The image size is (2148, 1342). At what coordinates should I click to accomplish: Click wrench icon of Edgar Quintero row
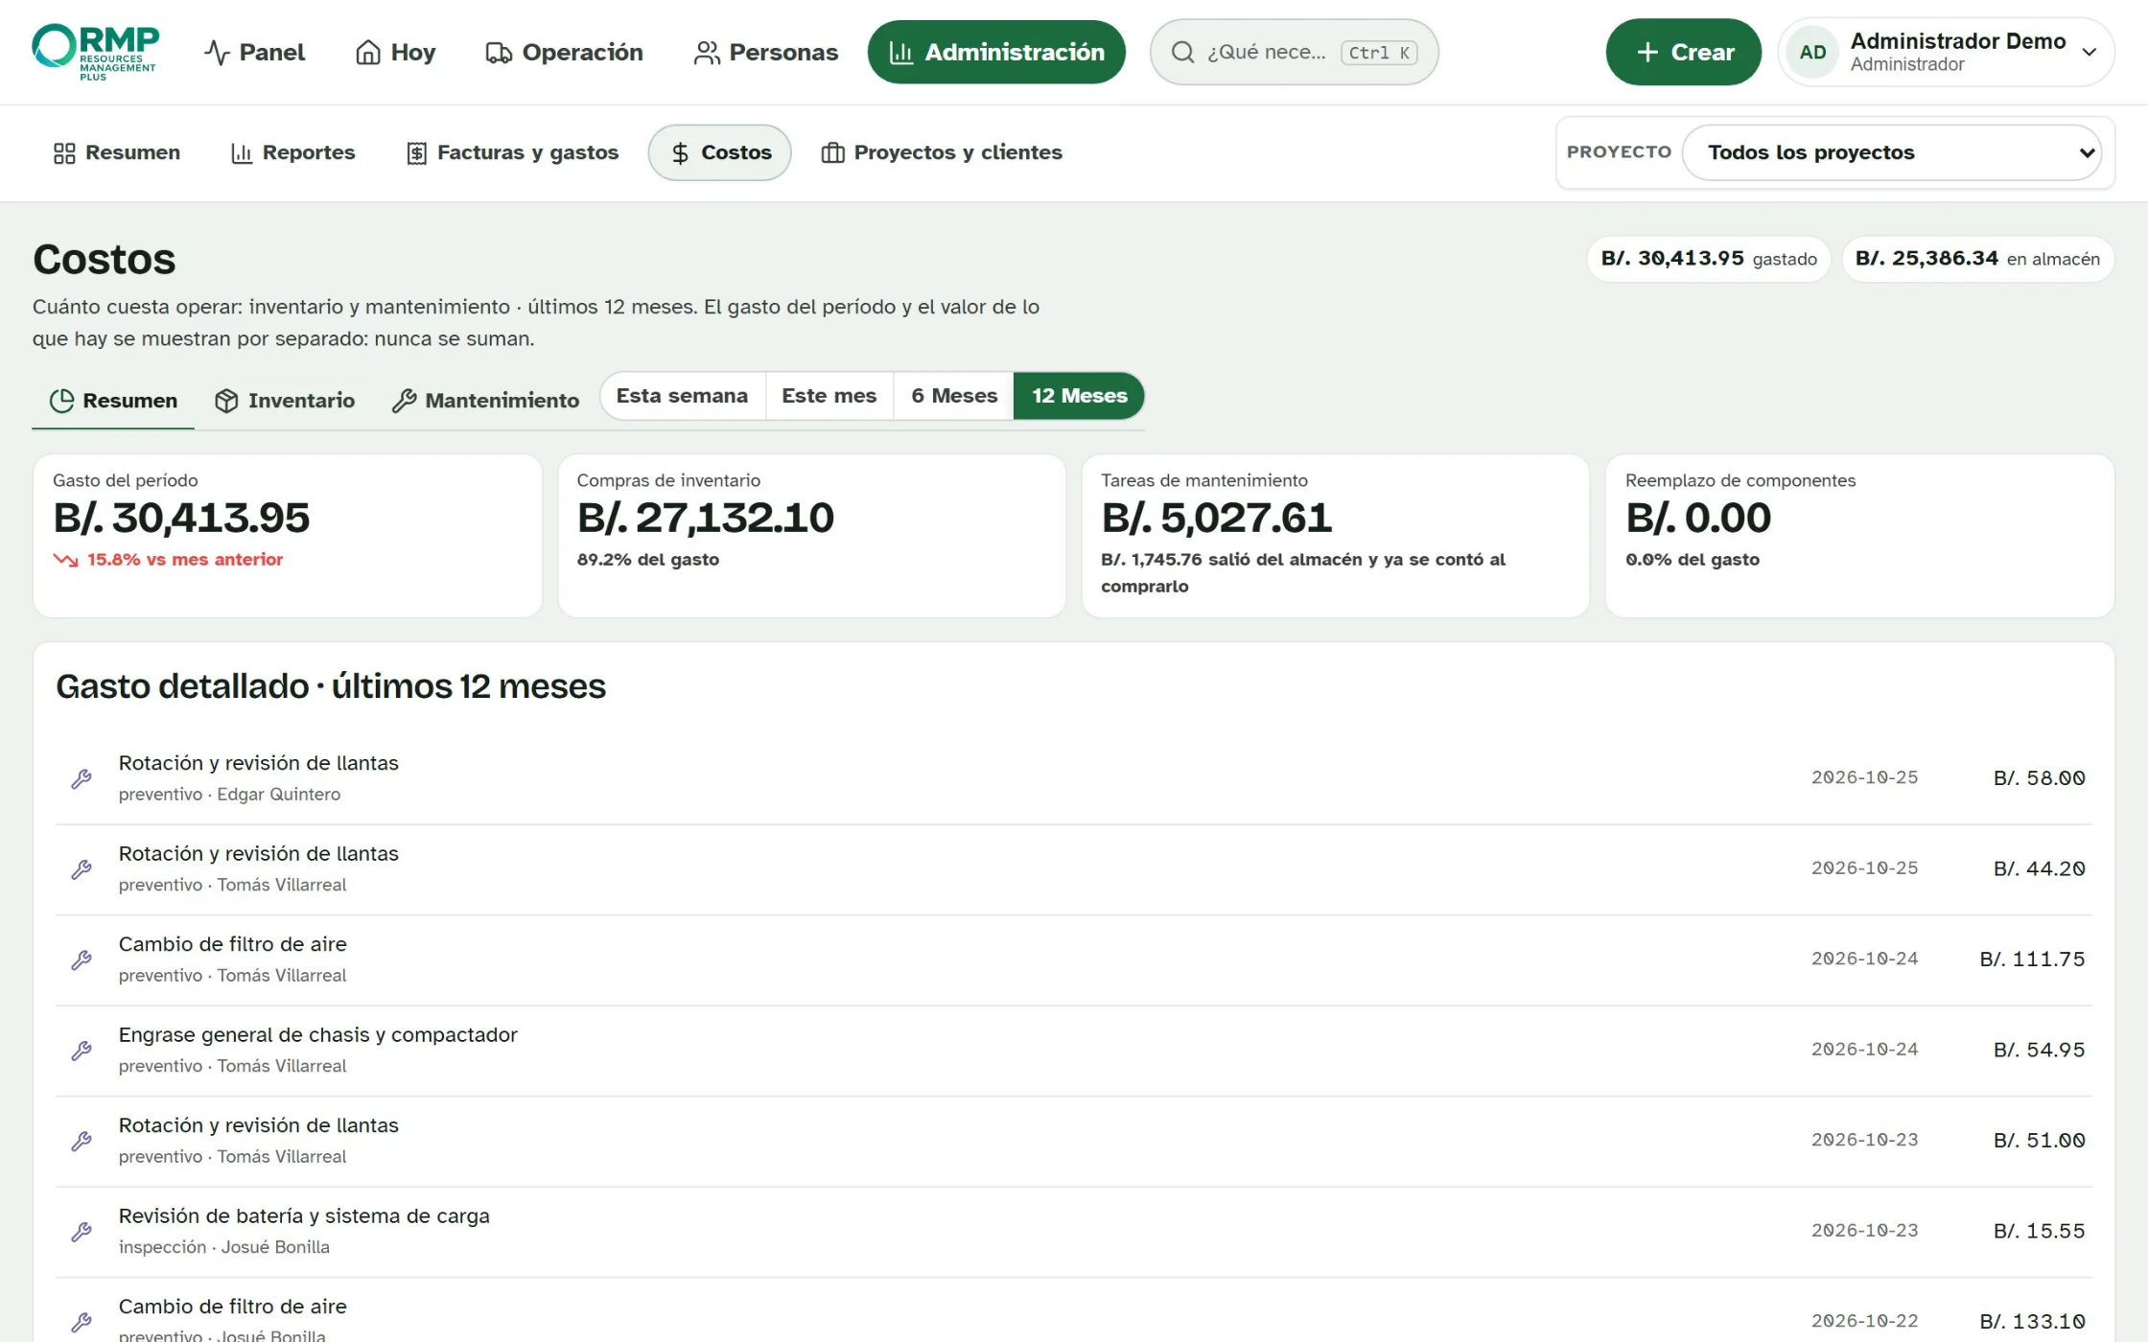click(x=82, y=778)
